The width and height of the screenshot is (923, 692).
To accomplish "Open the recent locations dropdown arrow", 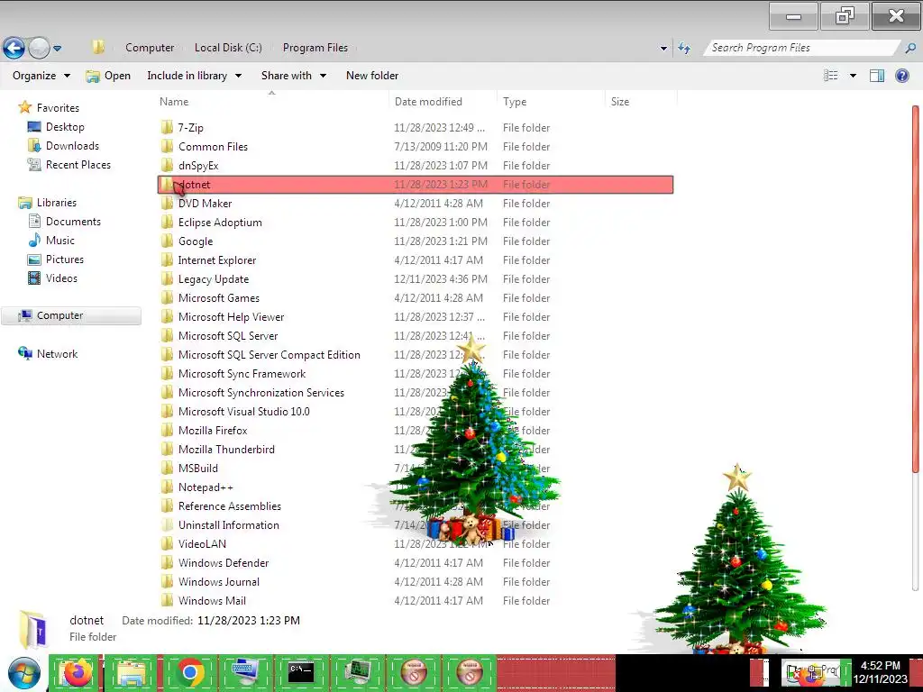I will (57, 49).
